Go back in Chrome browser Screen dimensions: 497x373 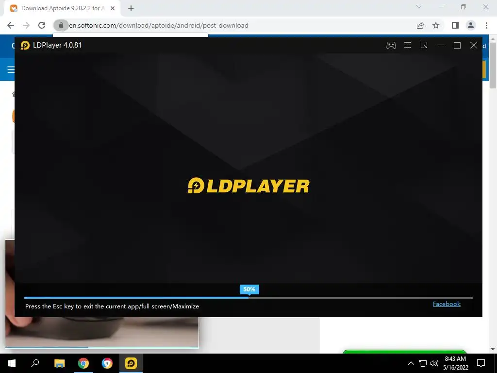11,25
